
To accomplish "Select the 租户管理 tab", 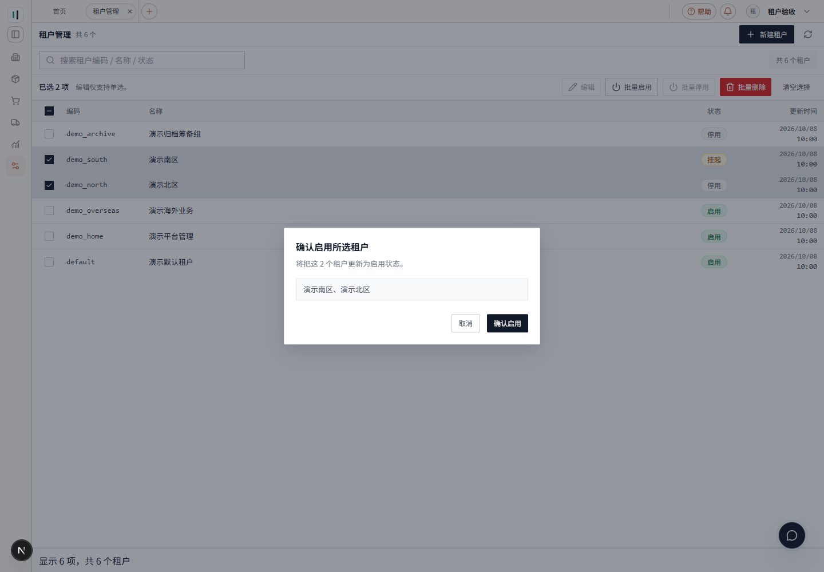I will [106, 11].
